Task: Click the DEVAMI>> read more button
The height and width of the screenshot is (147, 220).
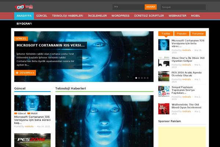Action: pos(25,73)
